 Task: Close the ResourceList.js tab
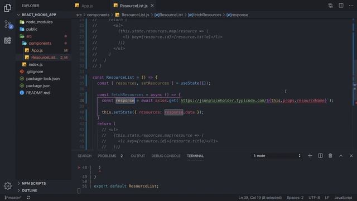click(152, 6)
